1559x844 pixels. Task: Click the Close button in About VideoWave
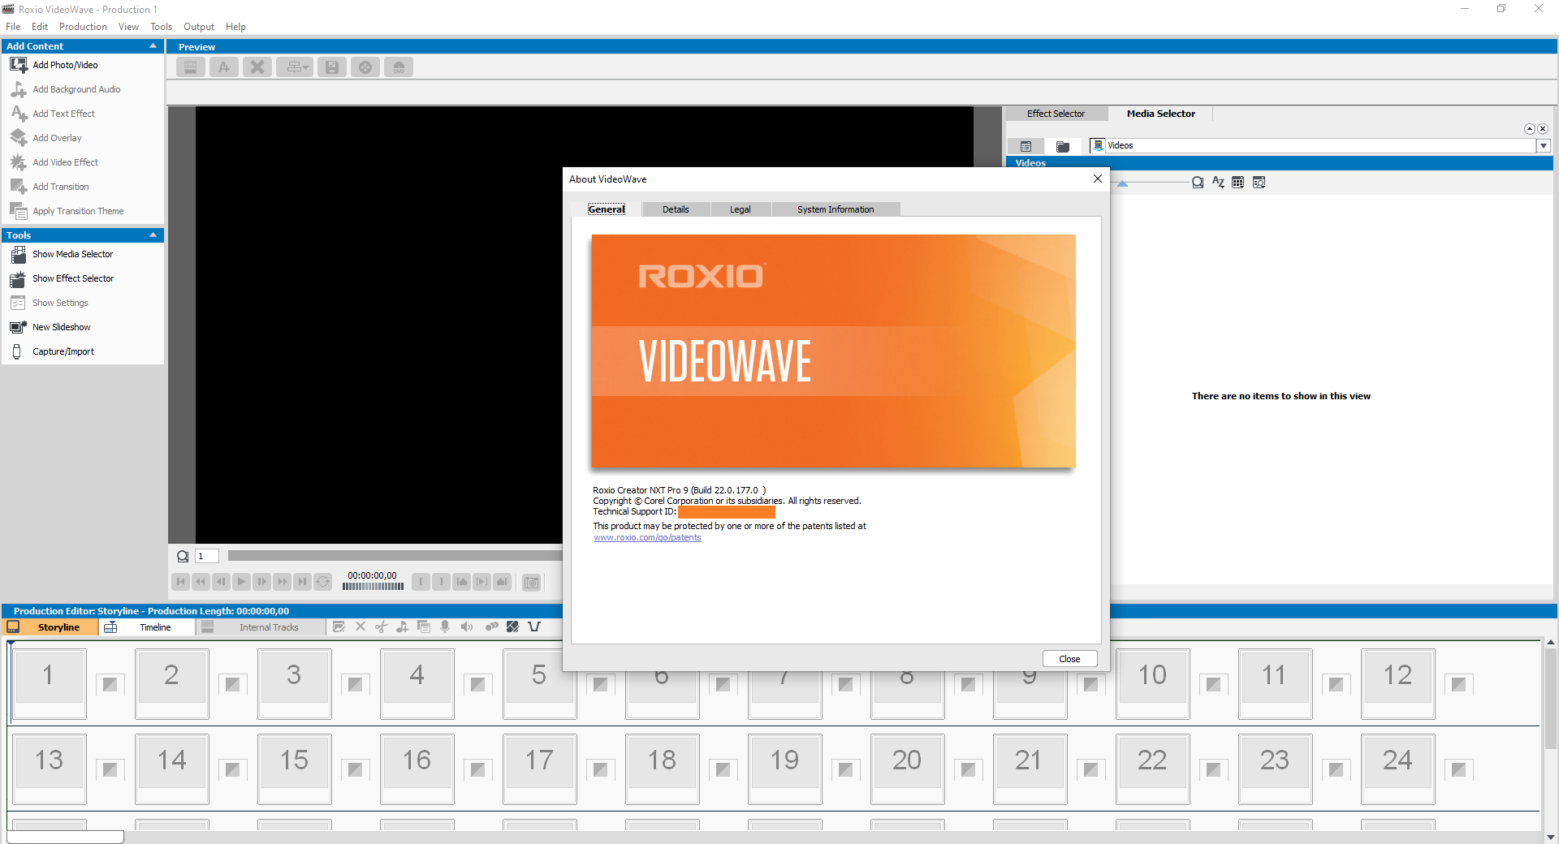[x=1069, y=659]
